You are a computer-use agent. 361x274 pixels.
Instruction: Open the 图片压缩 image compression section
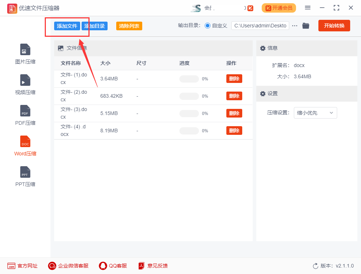(x=25, y=54)
